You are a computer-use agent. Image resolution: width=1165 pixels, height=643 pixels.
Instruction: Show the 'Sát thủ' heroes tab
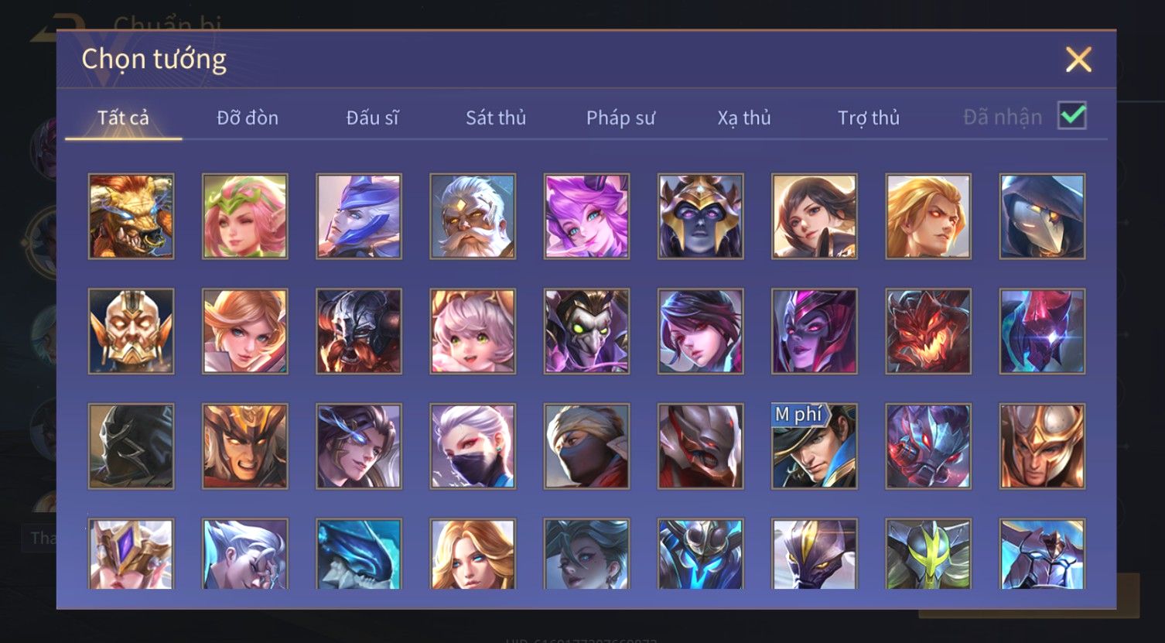pyautogui.click(x=496, y=118)
